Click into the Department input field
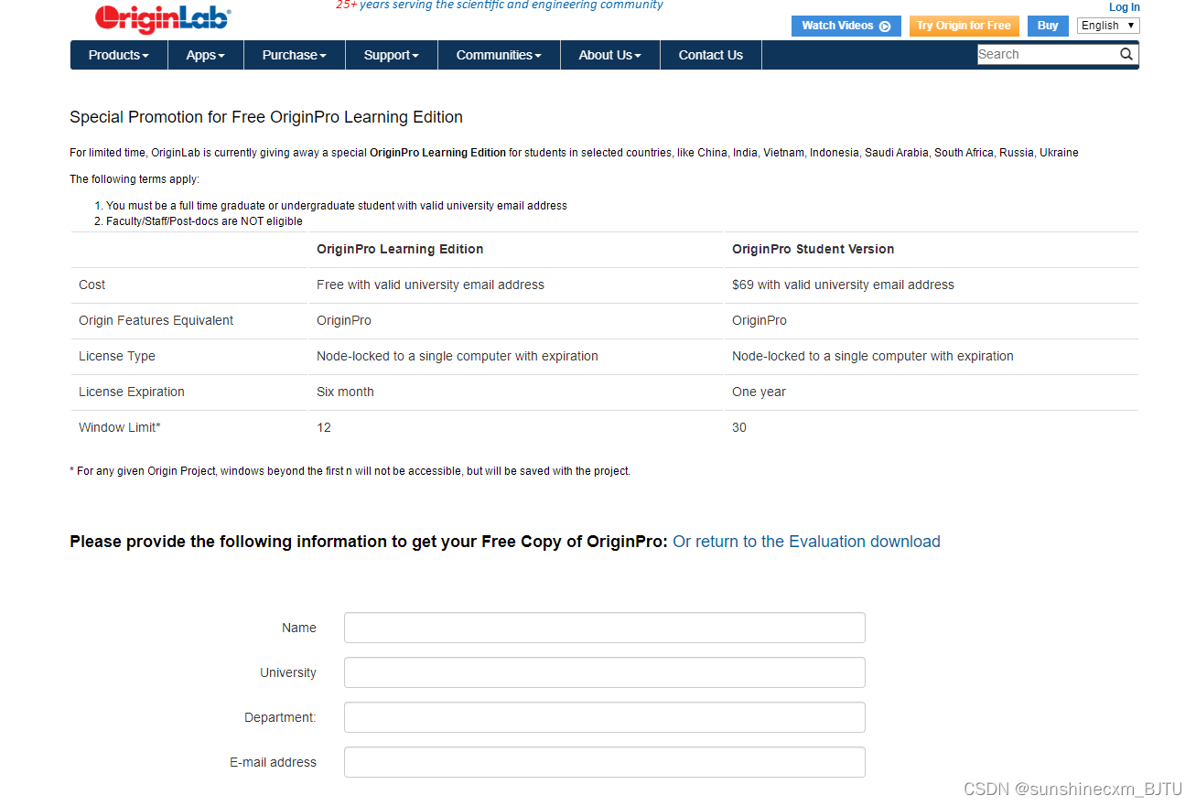The height and width of the screenshot is (806, 1196). click(605, 717)
